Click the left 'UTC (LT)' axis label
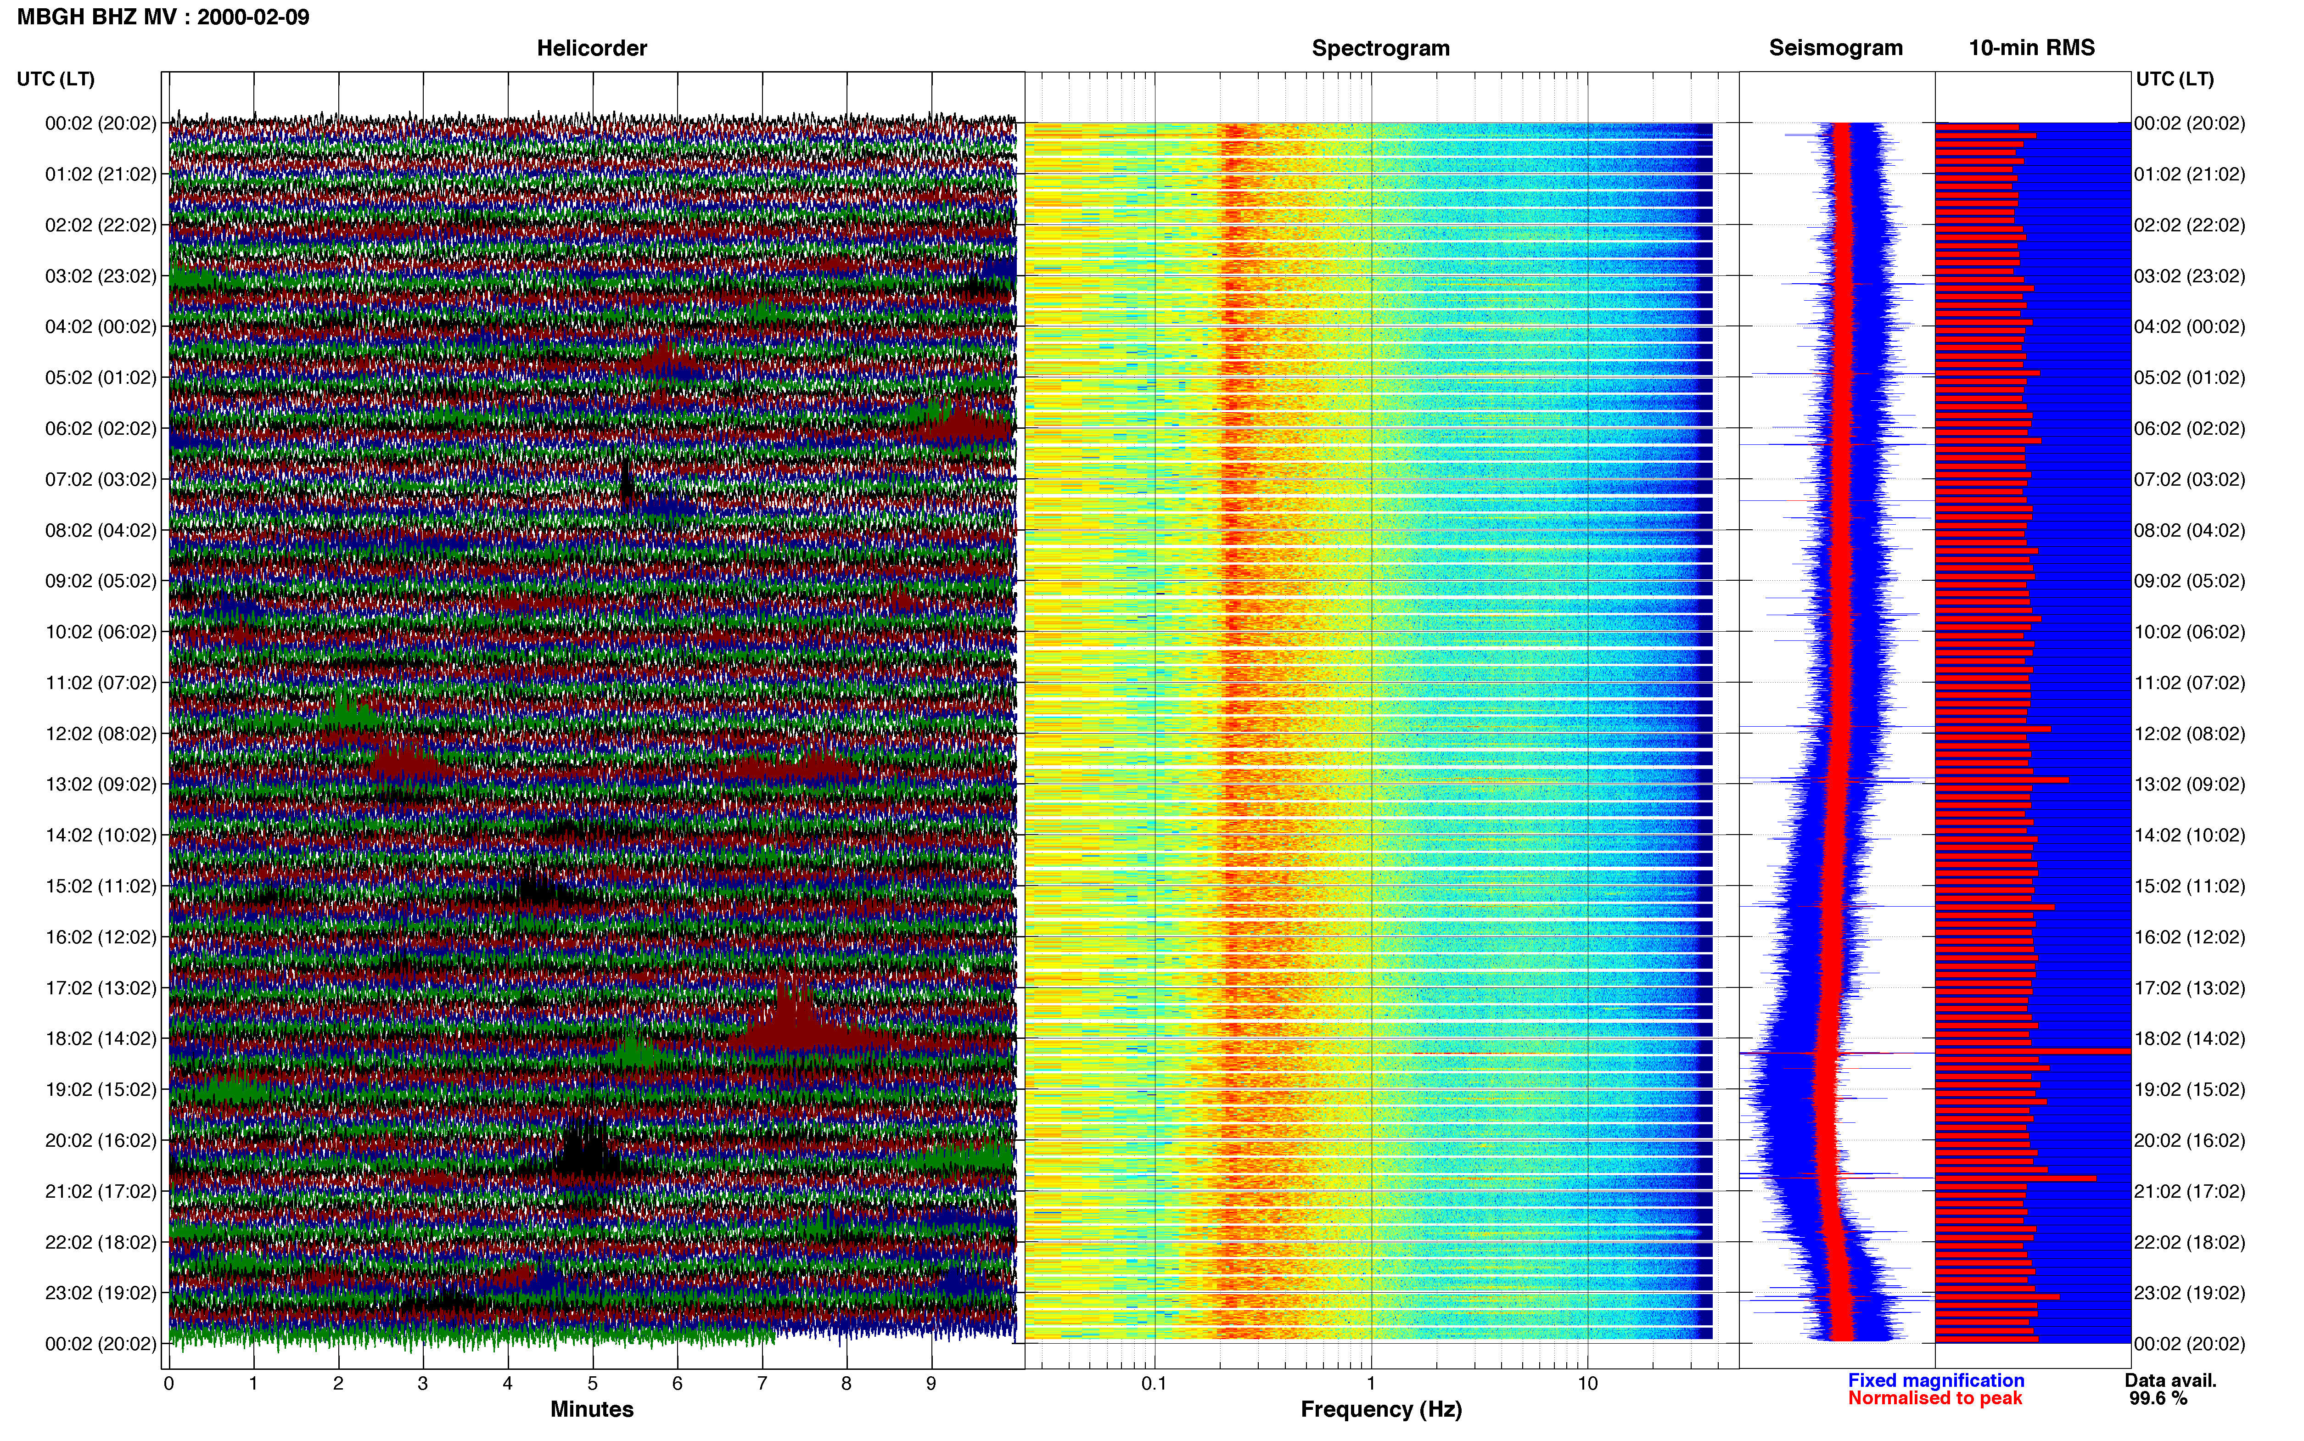 pos(55,79)
